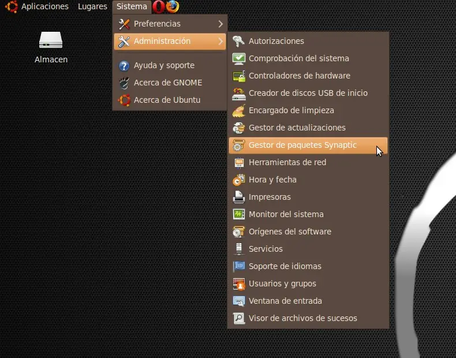Click the Gestor de actualizaciones icon
Image resolution: width=456 pixels, height=358 pixels.
point(239,128)
